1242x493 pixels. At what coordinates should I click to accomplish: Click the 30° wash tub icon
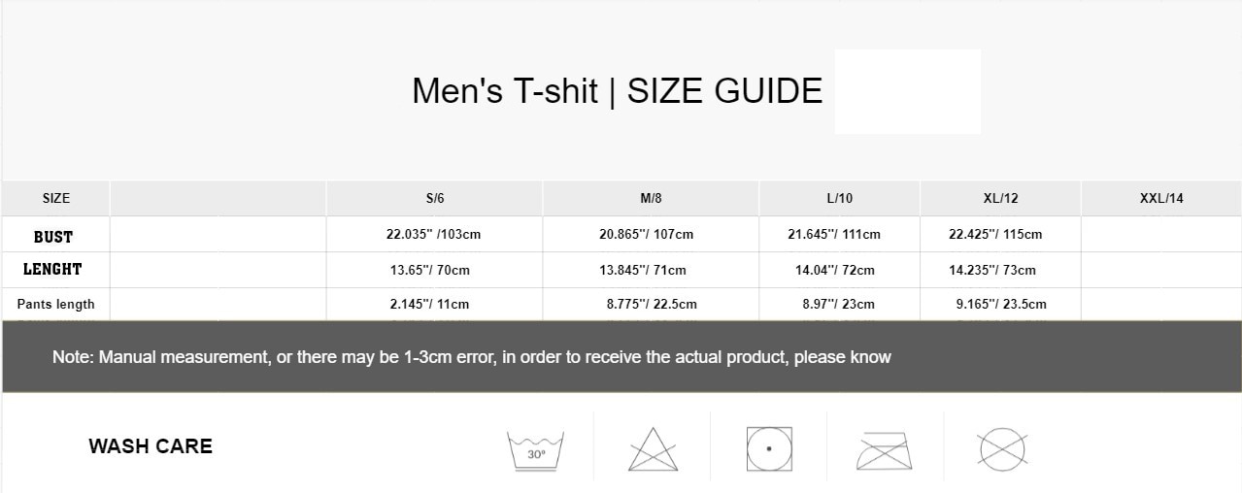pyautogui.click(x=535, y=450)
